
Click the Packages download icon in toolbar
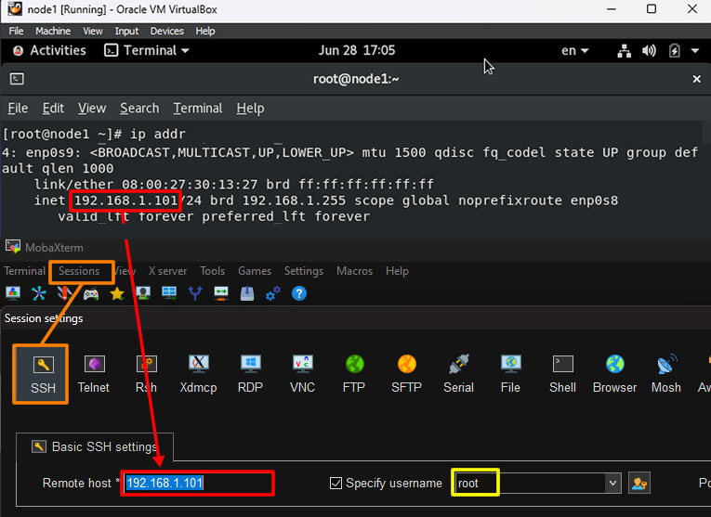click(x=247, y=293)
